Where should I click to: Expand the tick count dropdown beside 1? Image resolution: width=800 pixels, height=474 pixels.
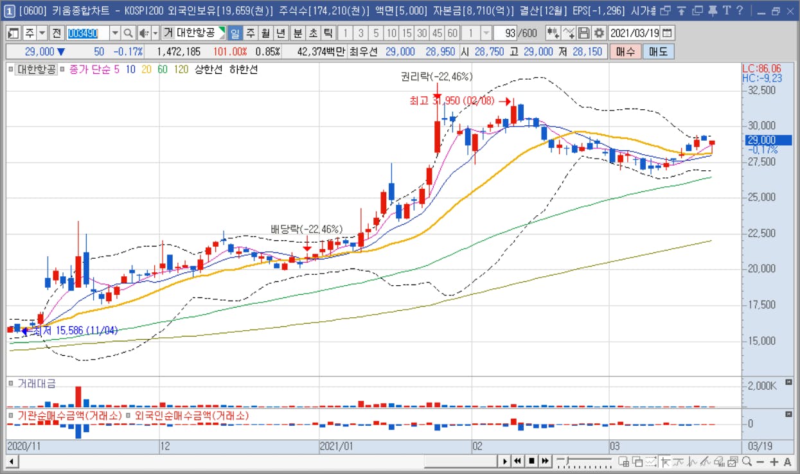pos(486,33)
